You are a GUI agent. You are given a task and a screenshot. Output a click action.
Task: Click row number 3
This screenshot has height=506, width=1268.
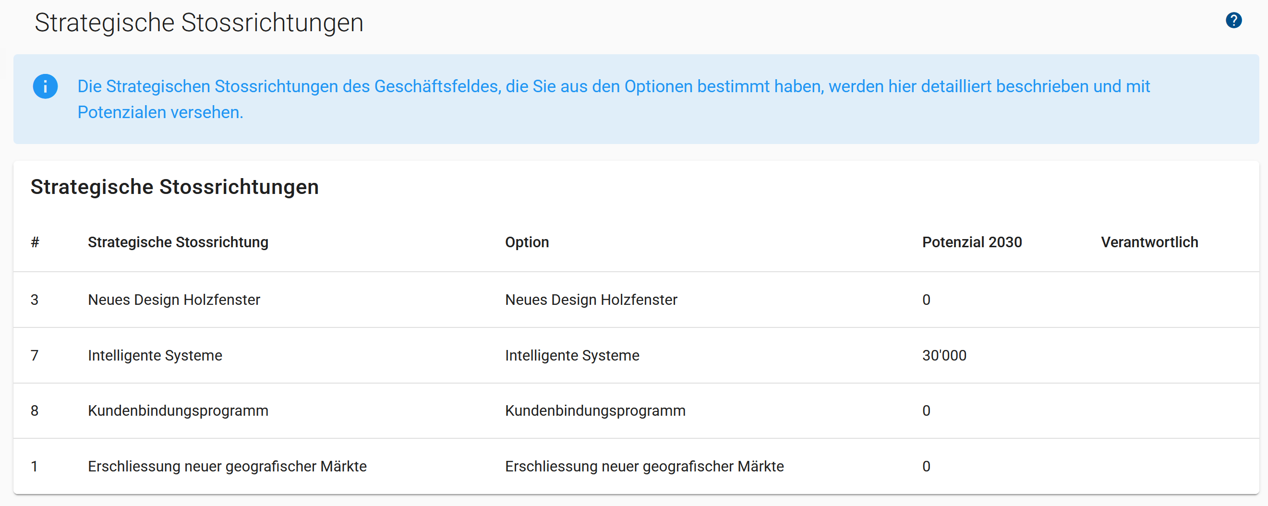(x=35, y=300)
